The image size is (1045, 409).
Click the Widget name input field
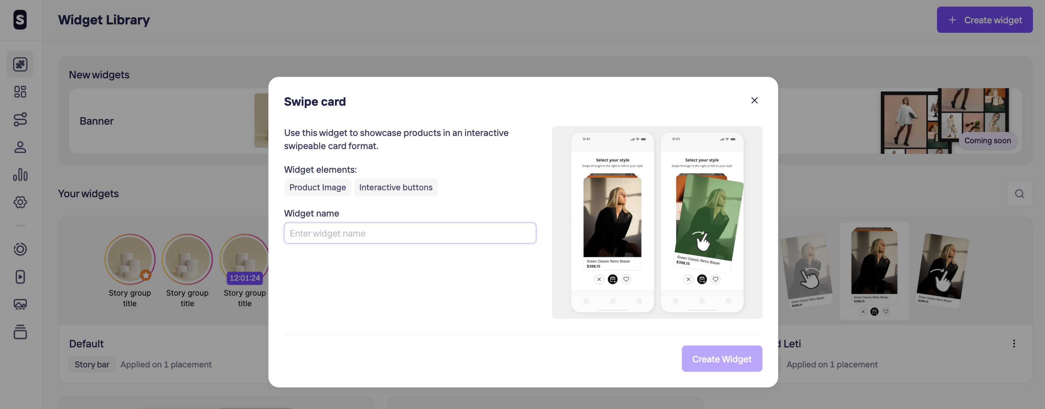pyautogui.click(x=410, y=233)
